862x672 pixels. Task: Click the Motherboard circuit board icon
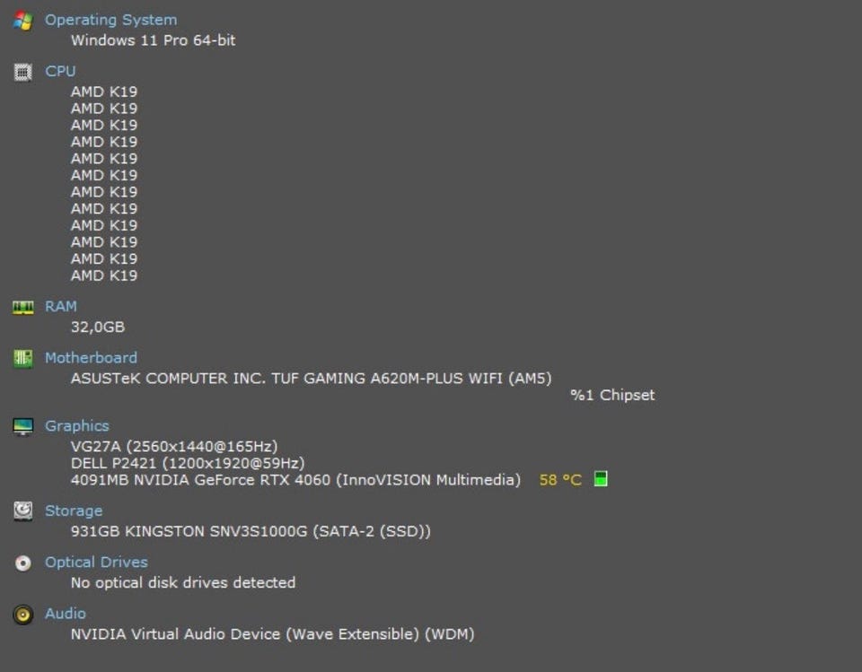tap(23, 358)
